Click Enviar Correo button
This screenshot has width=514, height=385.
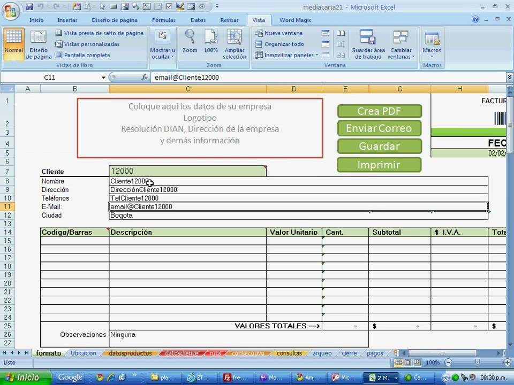(x=379, y=128)
